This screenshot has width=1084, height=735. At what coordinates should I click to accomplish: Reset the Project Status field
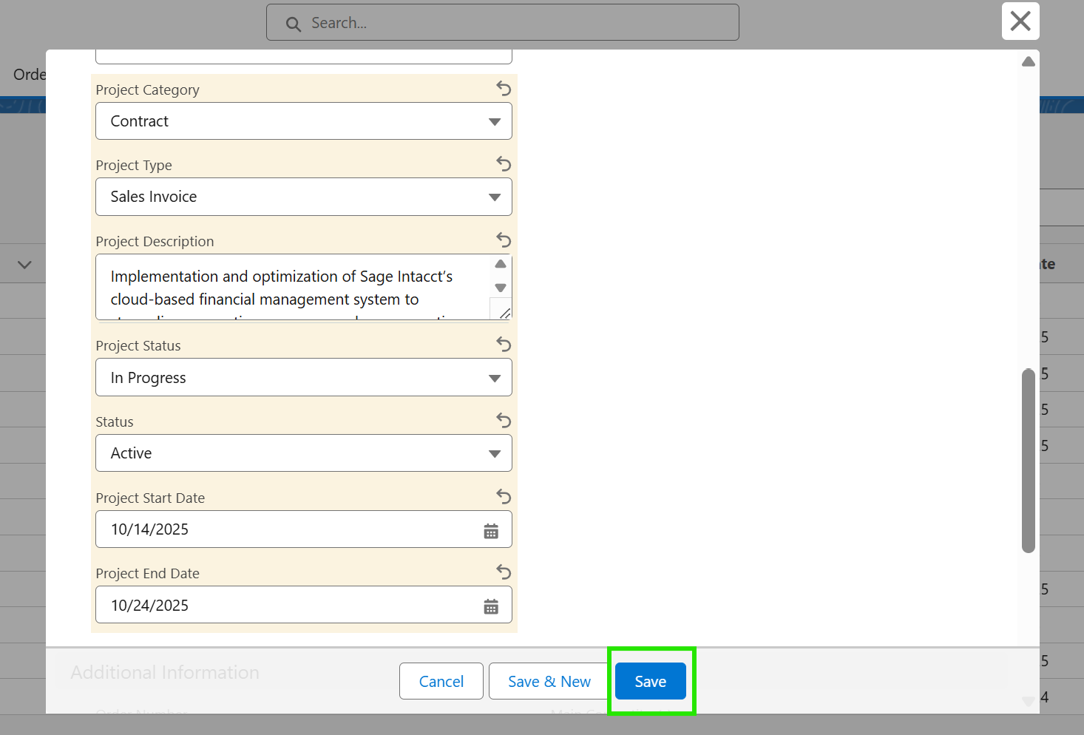[504, 345]
